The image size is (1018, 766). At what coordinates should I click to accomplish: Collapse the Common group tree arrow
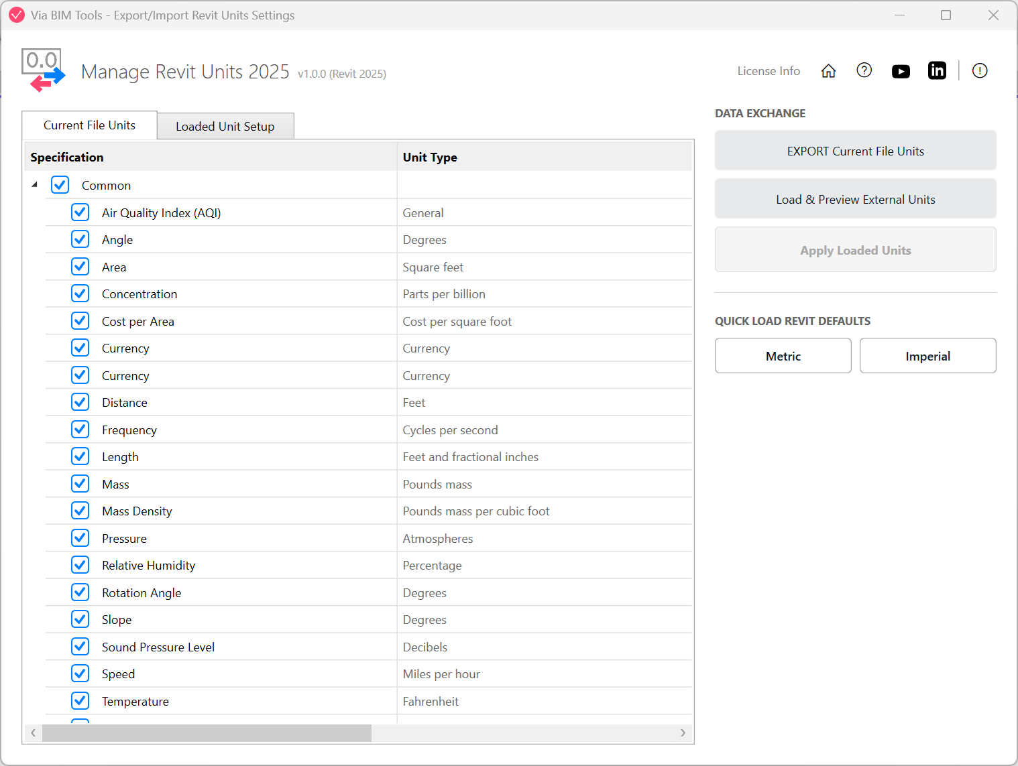point(34,185)
